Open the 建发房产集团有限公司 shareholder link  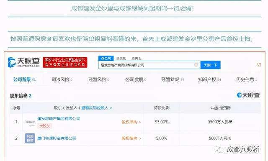pyautogui.click(x=59, y=118)
